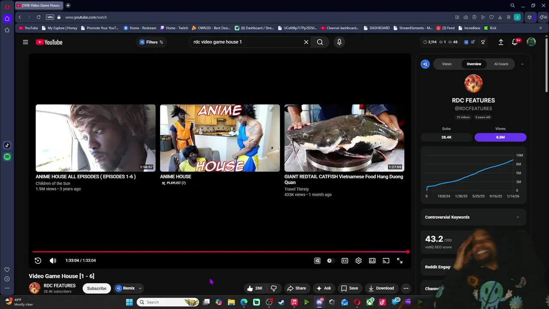The image size is (549, 309).
Task: Switch to vidIQ AI Coach tab
Action: point(501,64)
